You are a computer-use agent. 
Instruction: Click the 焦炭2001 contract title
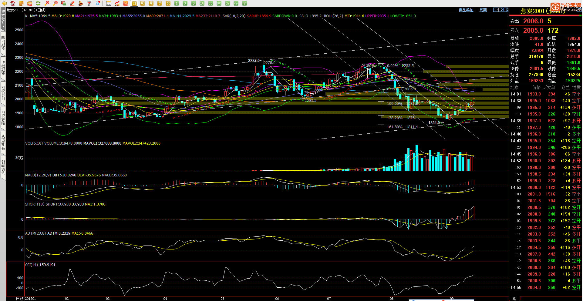pos(543,11)
